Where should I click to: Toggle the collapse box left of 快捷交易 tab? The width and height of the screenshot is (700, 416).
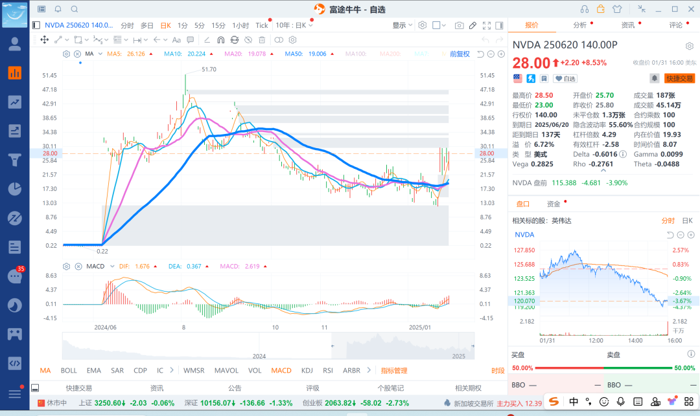[x=35, y=388]
